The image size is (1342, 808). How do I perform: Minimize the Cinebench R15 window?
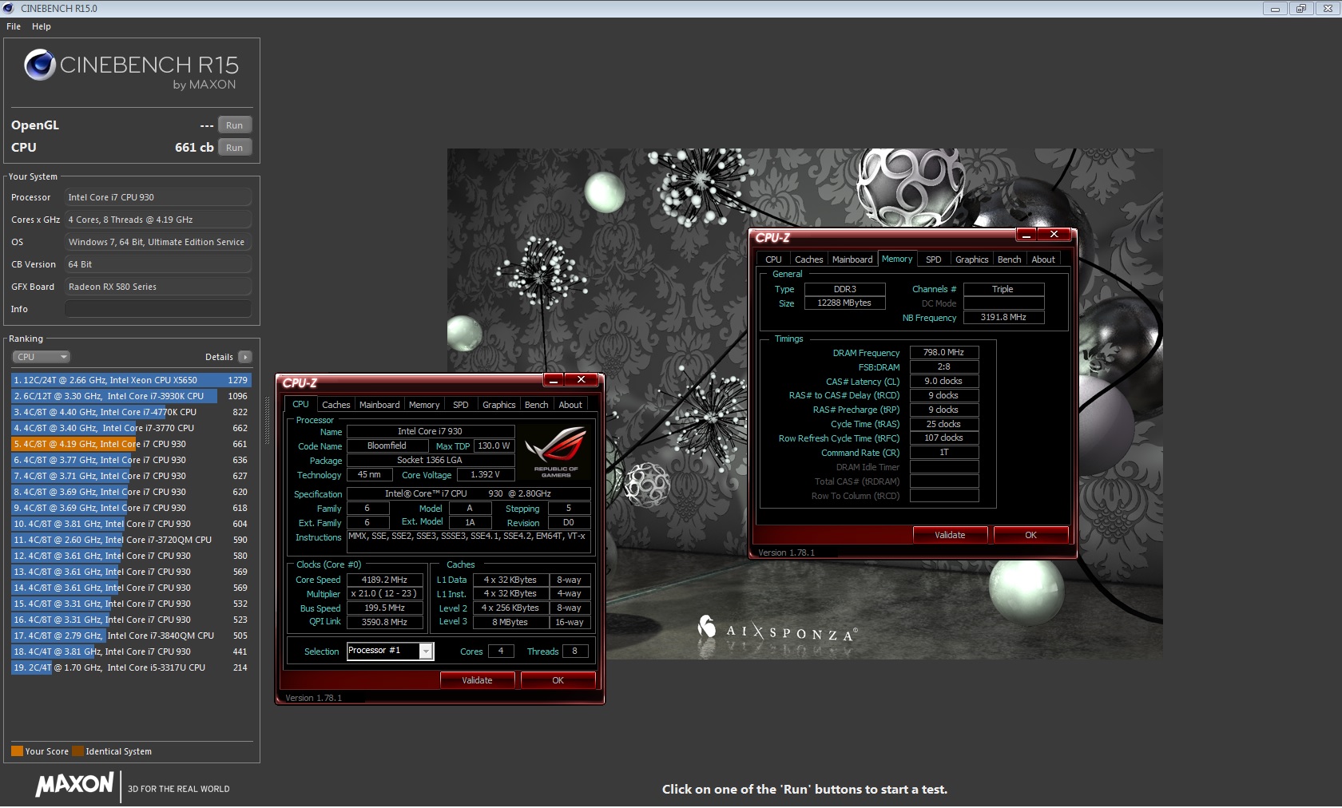tap(1275, 9)
